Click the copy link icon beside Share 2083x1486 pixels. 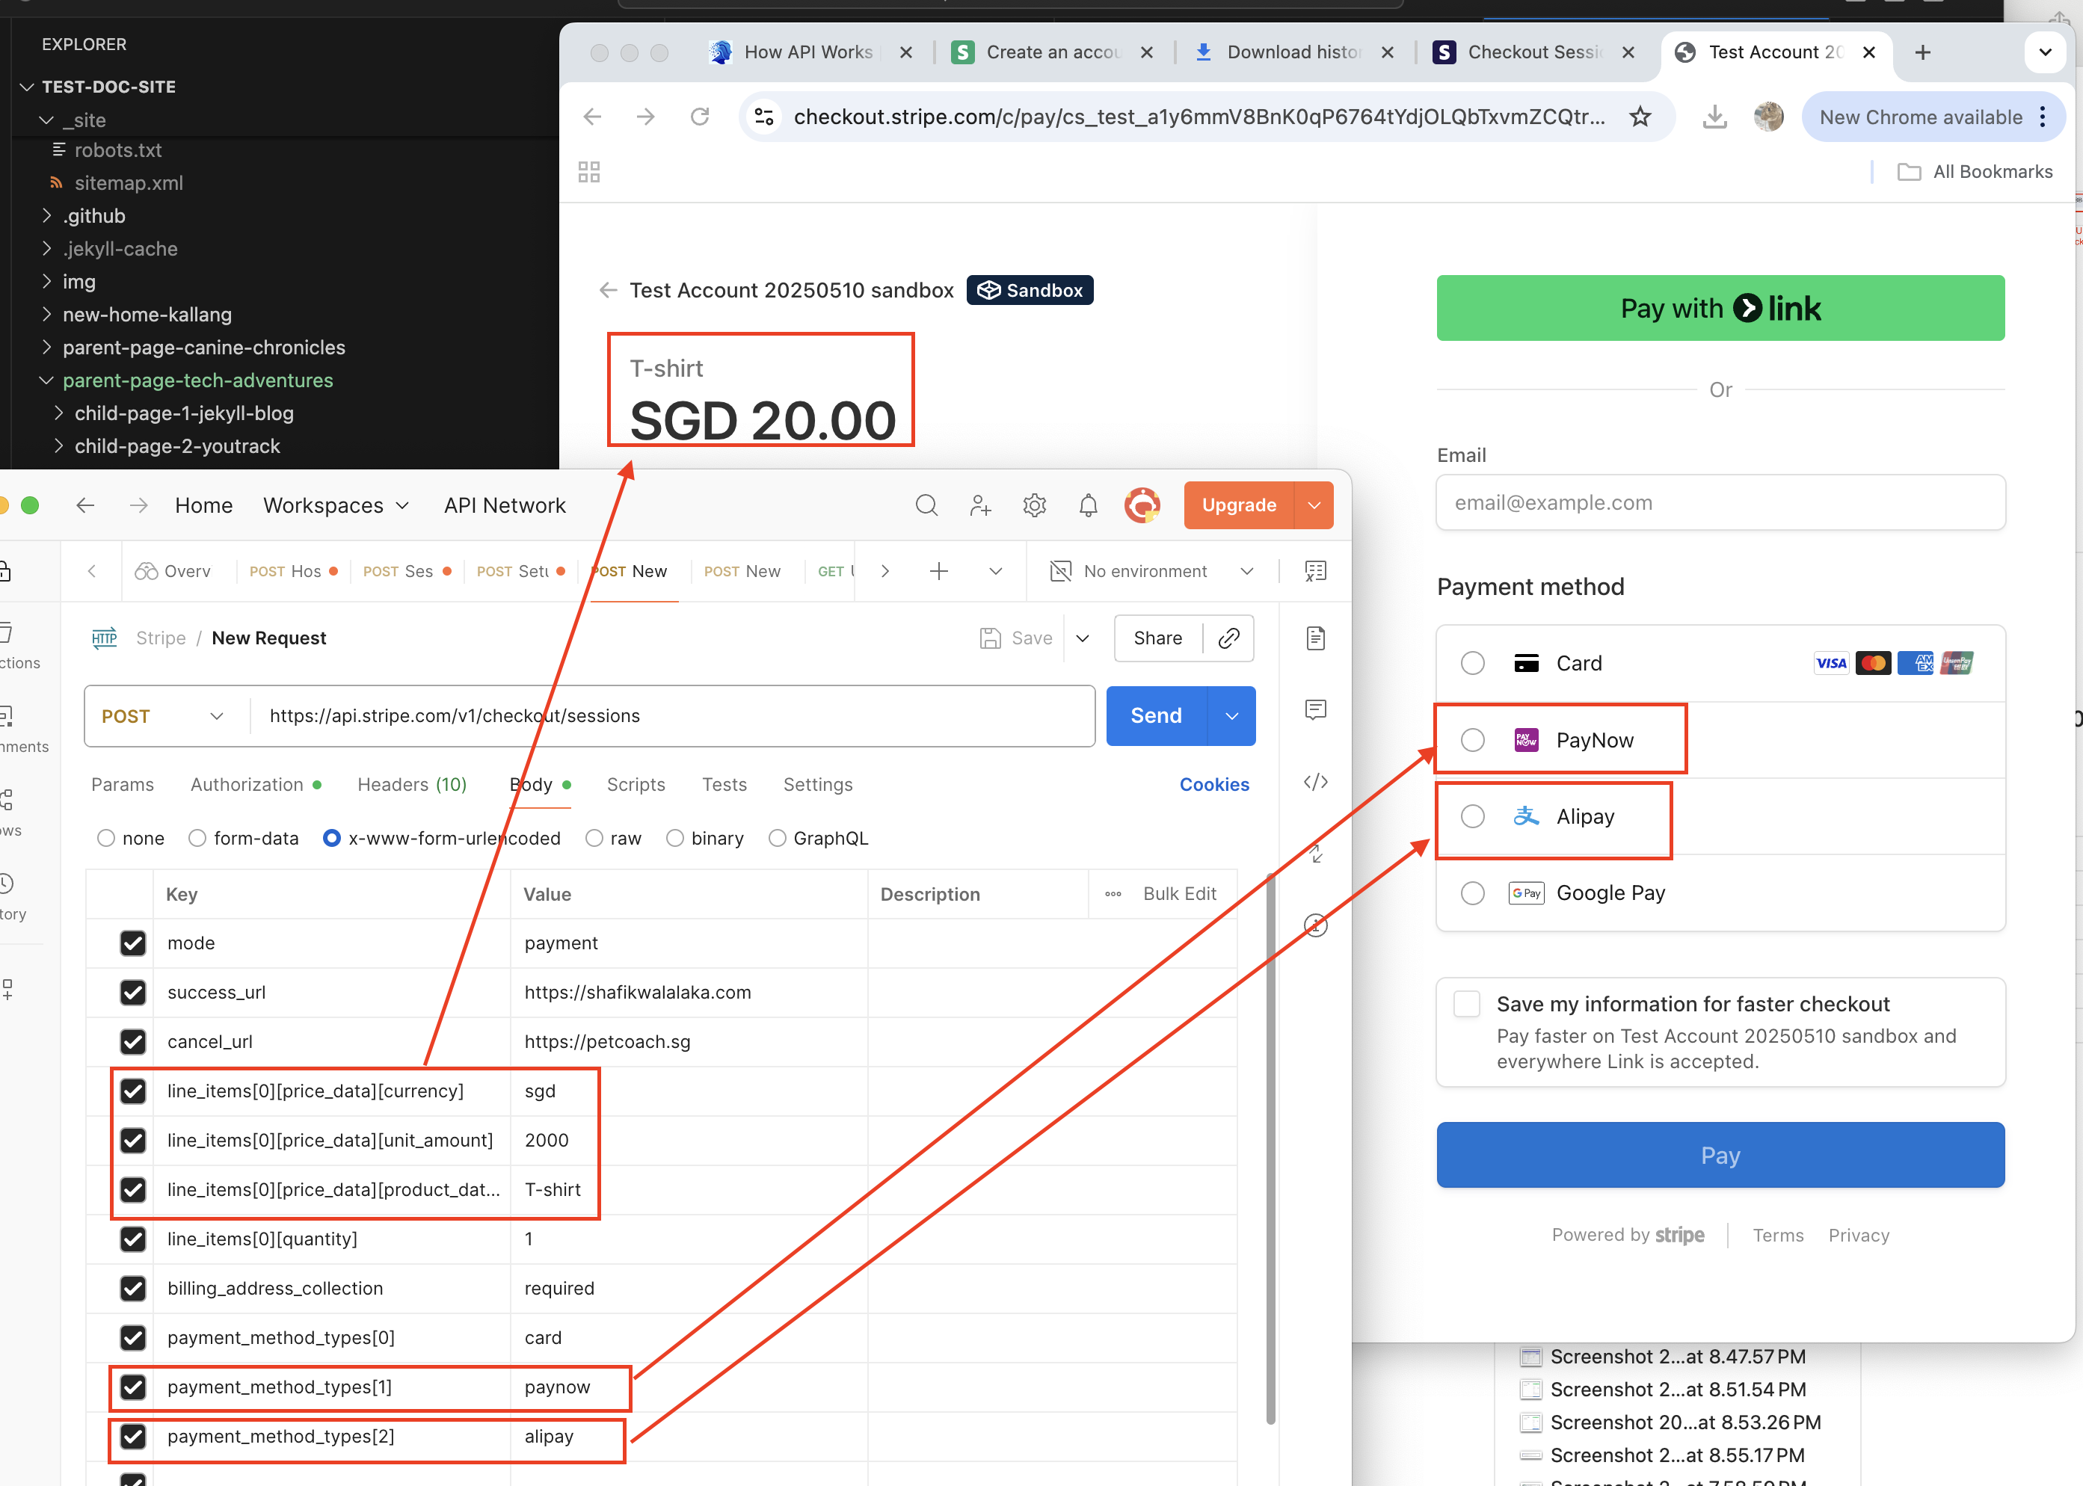tap(1228, 638)
